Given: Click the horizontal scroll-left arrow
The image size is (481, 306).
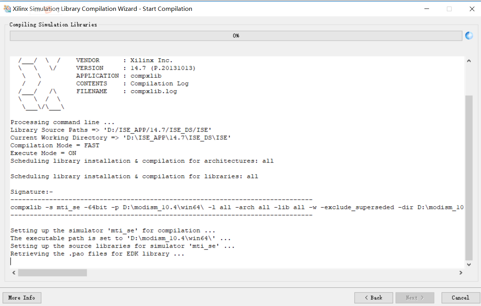Looking at the screenshot, I should tap(14, 273).
